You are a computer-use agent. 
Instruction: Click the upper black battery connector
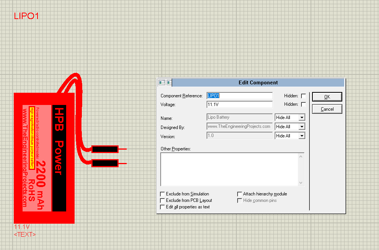(105, 149)
